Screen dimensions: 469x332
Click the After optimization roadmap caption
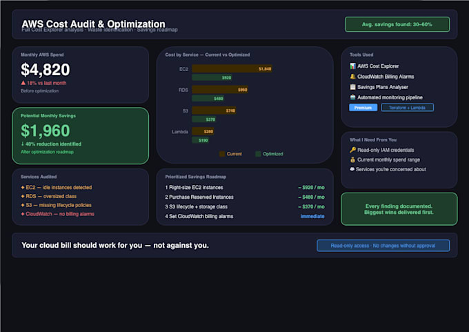click(47, 152)
